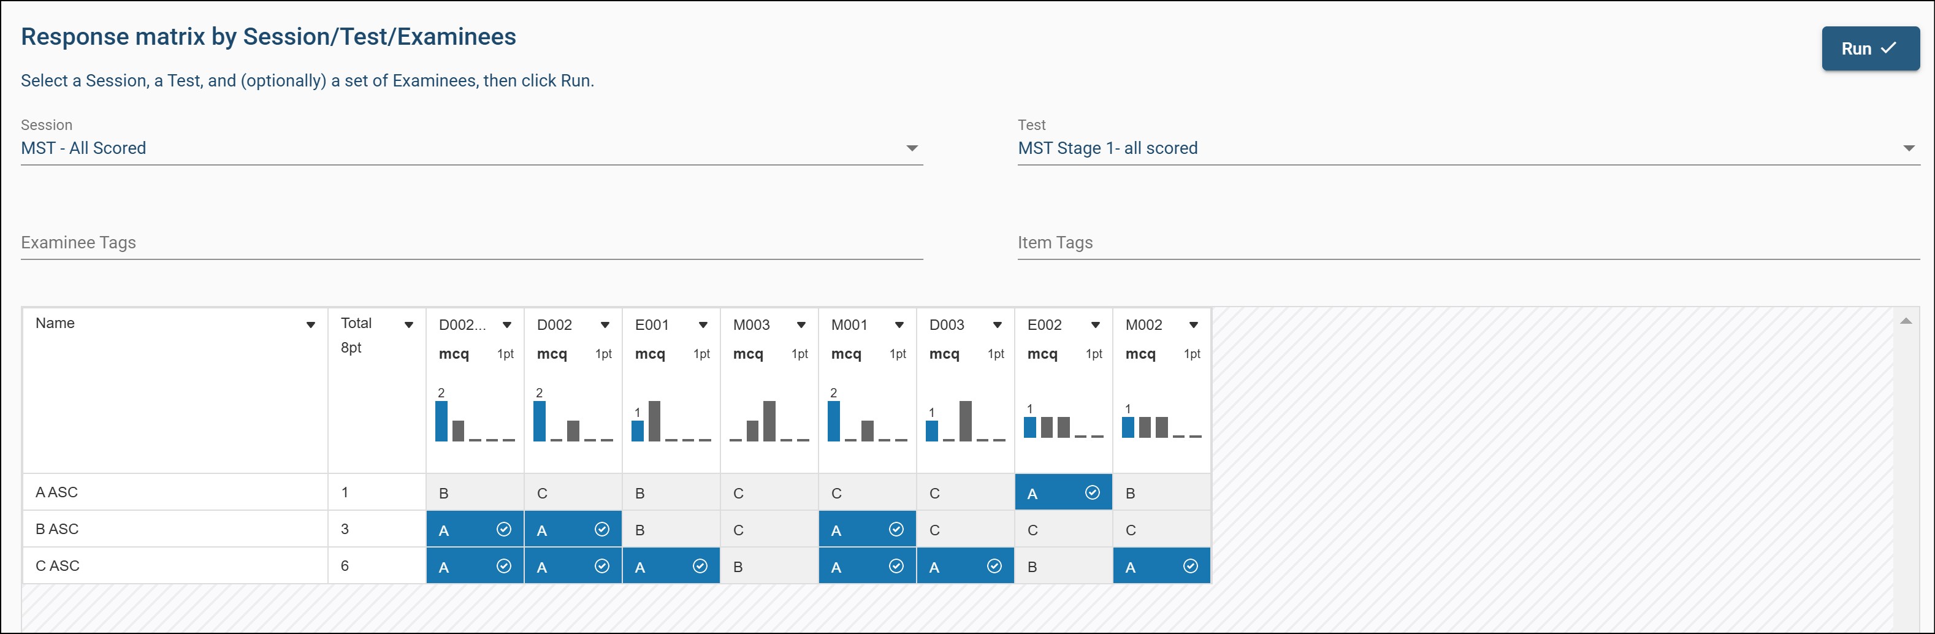Click the Examinee Tags input field
This screenshot has height=634, width=1935.
[471, 243]
